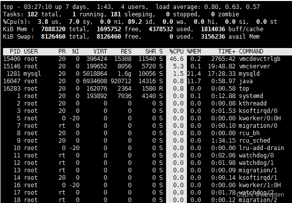Image resolution: width=292 pixels, height=203 pixels.
Task: Click the 89.2 id CPU value
Action: (x=135, y=22)
